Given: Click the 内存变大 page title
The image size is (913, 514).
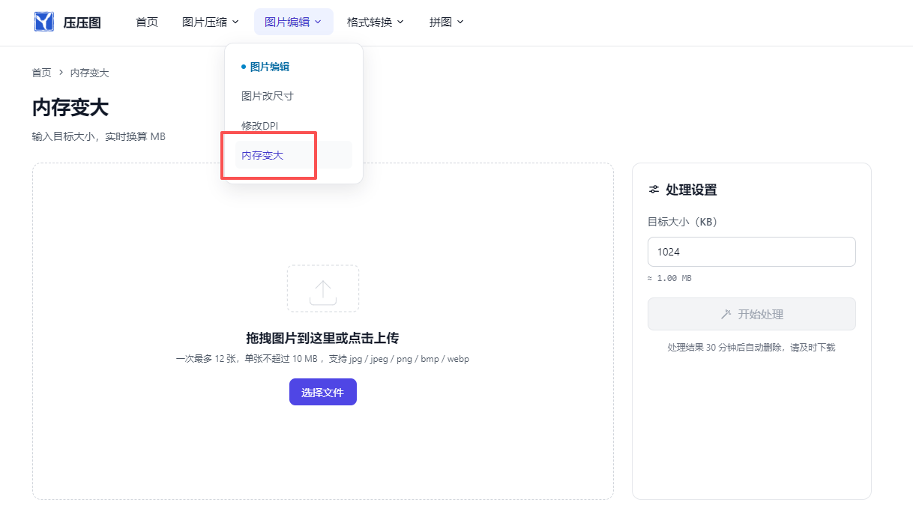Looking at the screenshot, I should 70,107.
